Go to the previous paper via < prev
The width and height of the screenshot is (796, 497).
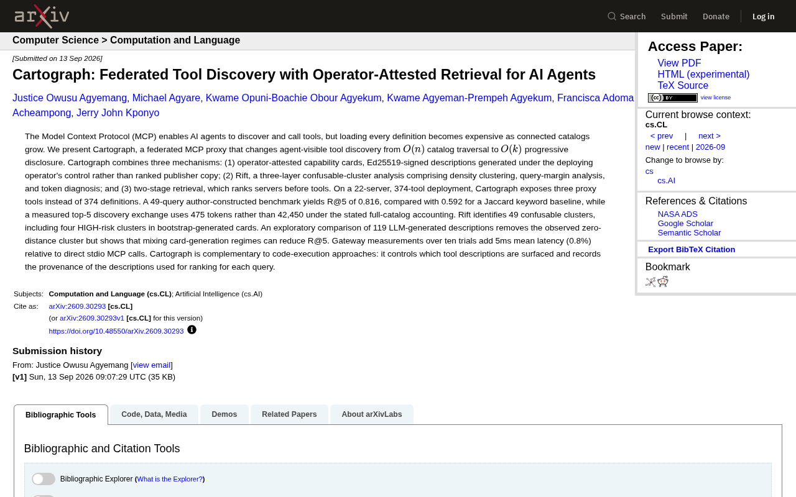pyautogui.click(x=662, y=136)
